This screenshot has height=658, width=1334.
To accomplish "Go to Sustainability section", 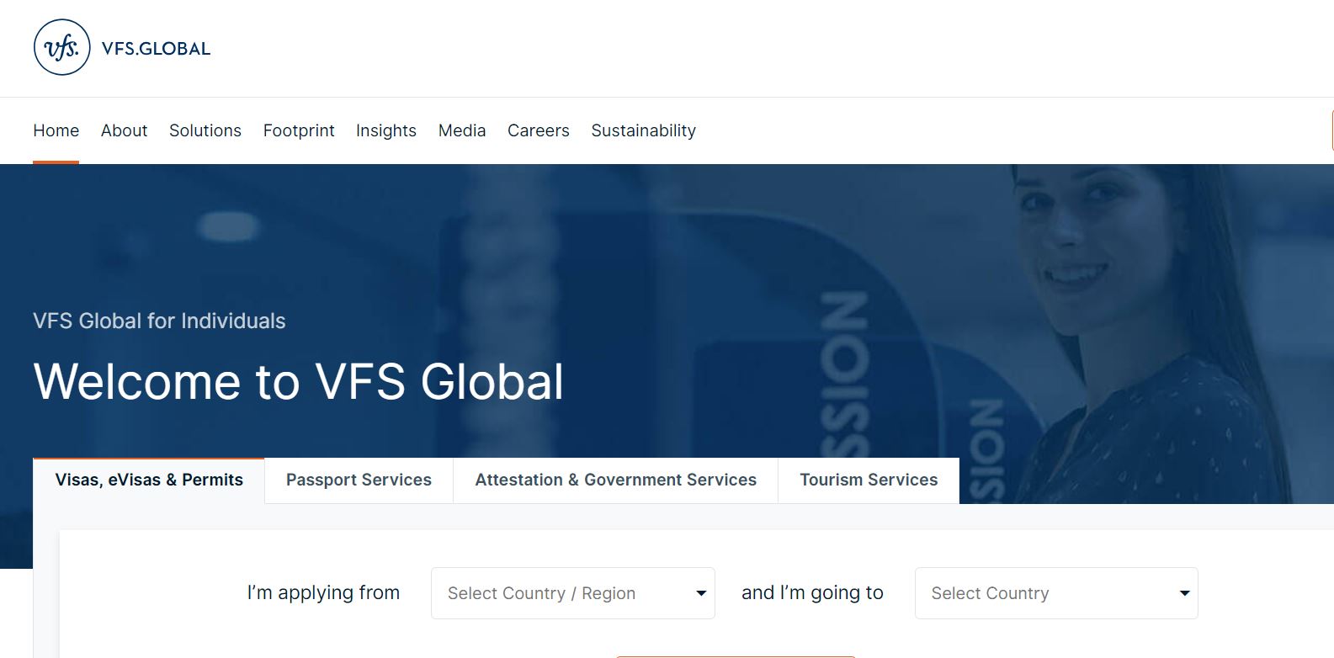I will (x=644, y=130).
